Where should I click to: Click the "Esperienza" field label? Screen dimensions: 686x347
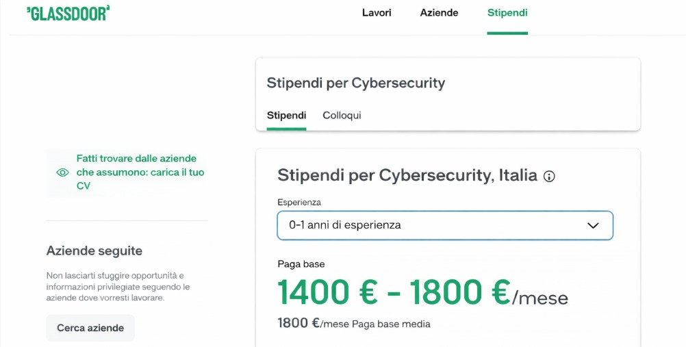pos(299,203)
